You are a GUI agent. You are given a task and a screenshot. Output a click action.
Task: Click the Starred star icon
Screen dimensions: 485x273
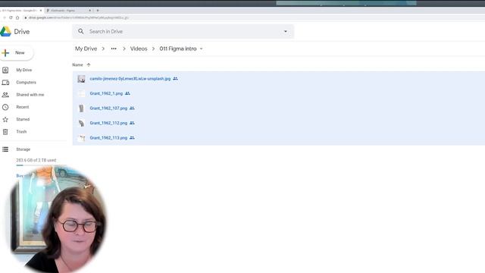(5, 119)
